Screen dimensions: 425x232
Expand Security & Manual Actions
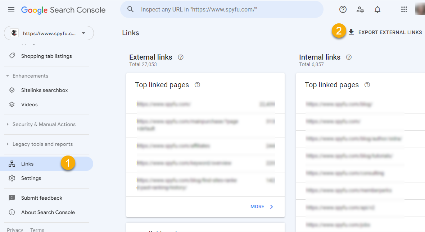point(7,124)
